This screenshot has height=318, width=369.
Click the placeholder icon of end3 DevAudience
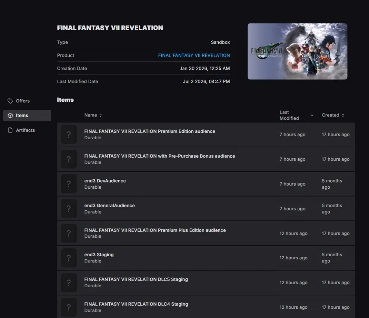click(69, 184)
